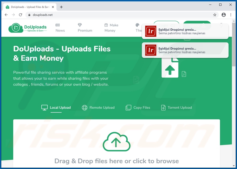Open a new browser tab

[61, 7]
